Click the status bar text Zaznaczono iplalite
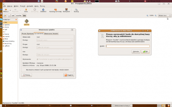The width and height of the screenshot is (172, 107). click(x=13, y=103)
